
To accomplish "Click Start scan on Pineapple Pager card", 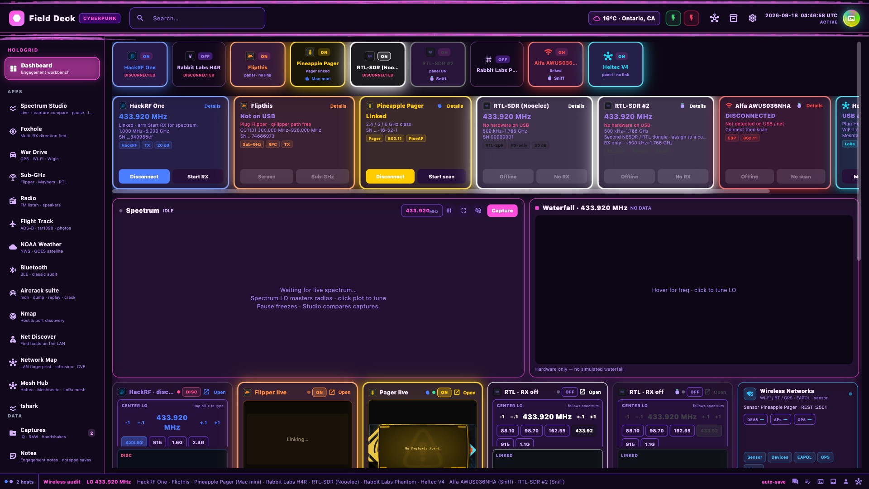I will click(441, 177).
